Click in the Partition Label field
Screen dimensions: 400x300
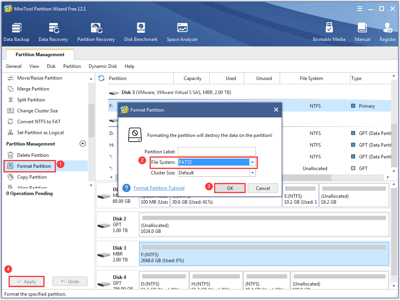[216, 151]
